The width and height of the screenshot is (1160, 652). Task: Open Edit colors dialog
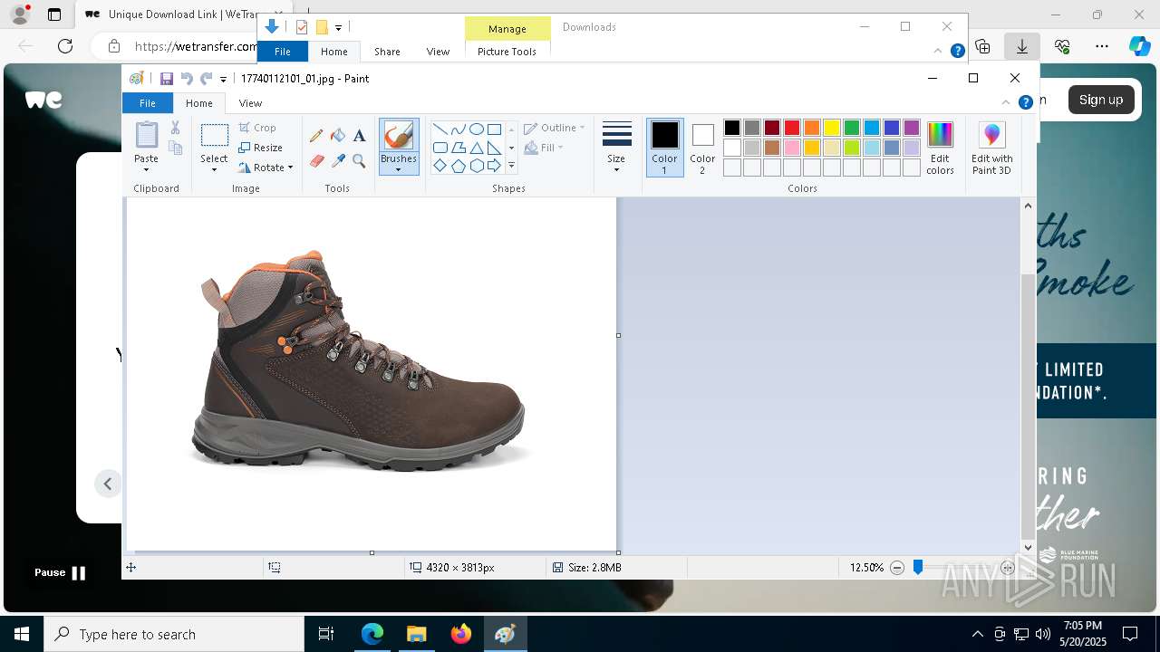tap(940, 148)
